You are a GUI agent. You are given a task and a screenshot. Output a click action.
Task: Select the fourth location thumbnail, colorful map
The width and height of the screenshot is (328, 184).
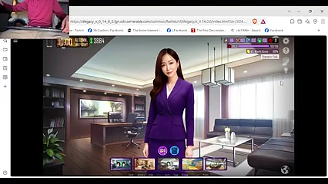192,164
